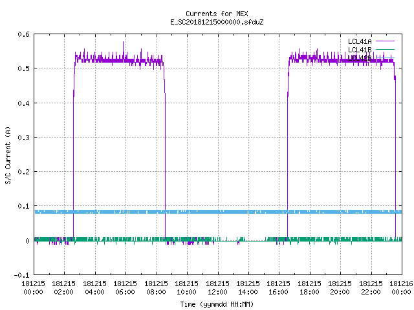Click the y-axis tick value 0.6
The width and height of the screenshot is (414, 310).
pos(23,34)
